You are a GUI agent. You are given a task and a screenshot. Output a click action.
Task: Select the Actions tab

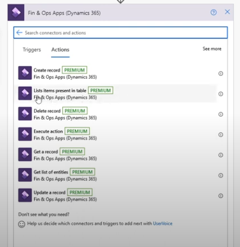click(60, 49)
